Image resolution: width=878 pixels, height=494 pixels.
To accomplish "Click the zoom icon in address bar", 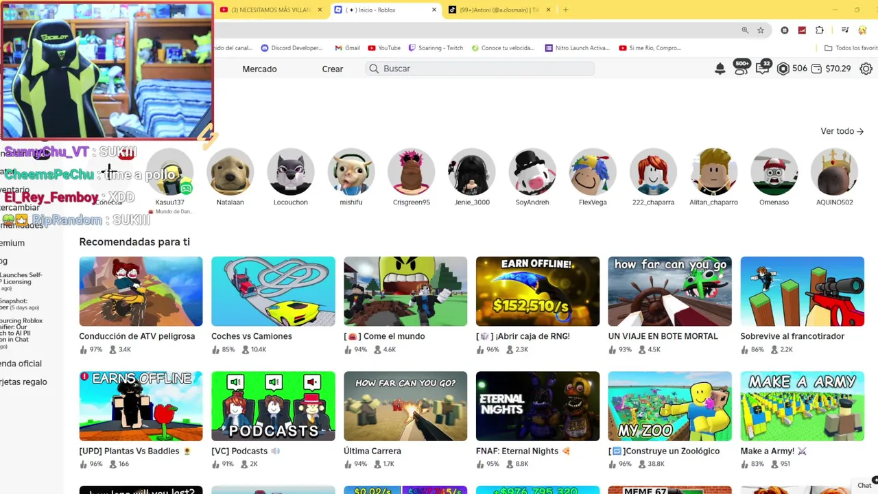I will (745, 30).
